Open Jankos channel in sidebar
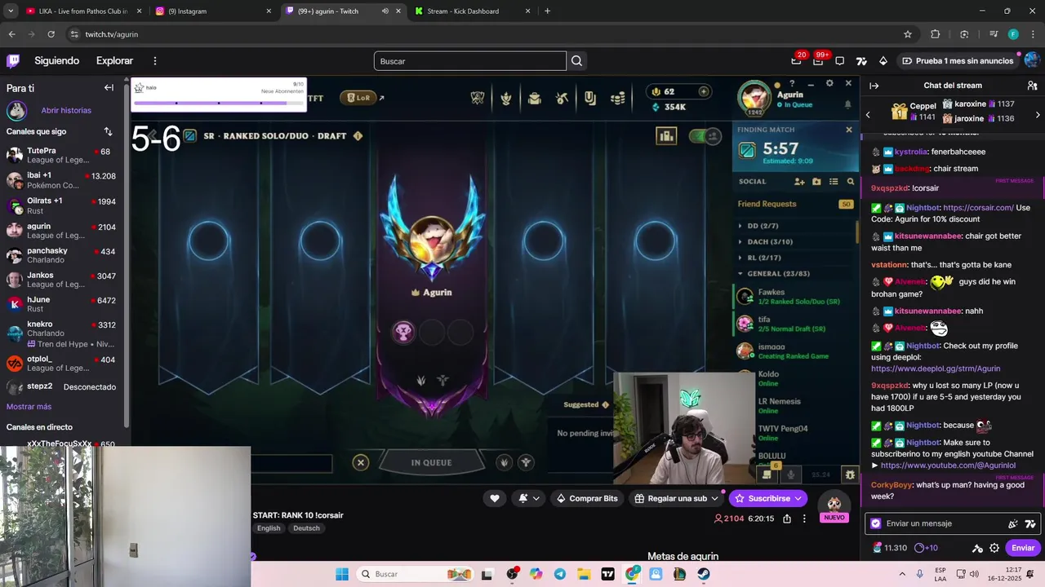1045x587 pixels. click(61, 280)
